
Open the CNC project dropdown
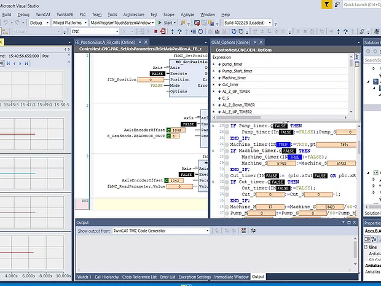point(95,31)
